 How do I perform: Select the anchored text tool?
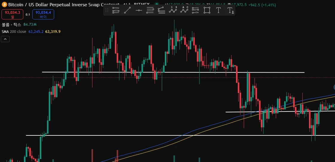click(x=230, y=10)
